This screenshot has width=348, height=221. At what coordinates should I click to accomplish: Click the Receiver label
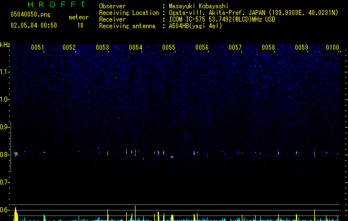112,19
